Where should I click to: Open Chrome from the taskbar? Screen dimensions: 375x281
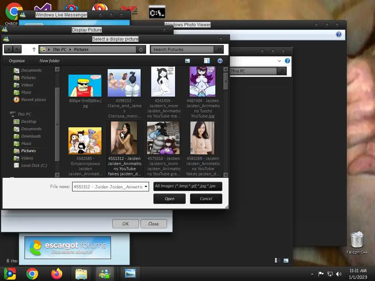tap(32, 274)
